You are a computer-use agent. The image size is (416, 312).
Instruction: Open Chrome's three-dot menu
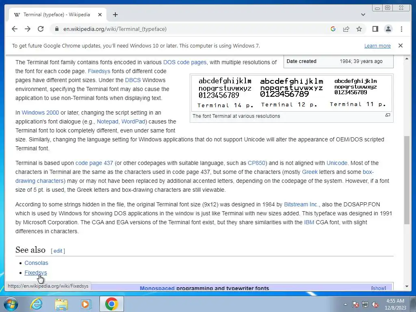(401, 29)
